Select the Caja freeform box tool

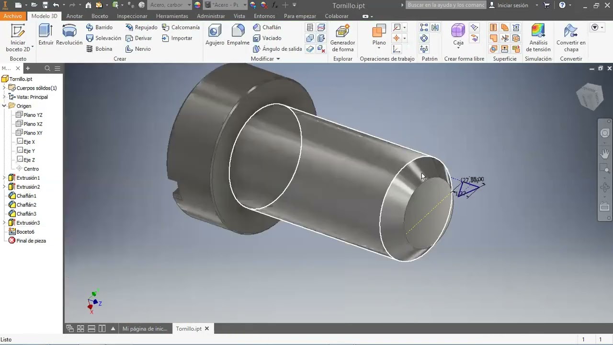458,35
